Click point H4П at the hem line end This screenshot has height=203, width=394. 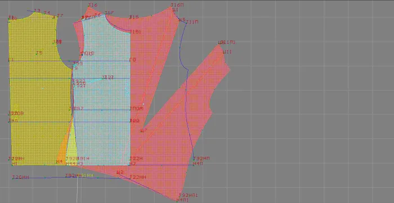pyautogui.click(x=198, y=164)
